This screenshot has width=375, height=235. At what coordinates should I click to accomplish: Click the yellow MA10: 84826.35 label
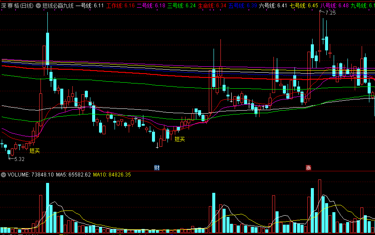point(112,175)
